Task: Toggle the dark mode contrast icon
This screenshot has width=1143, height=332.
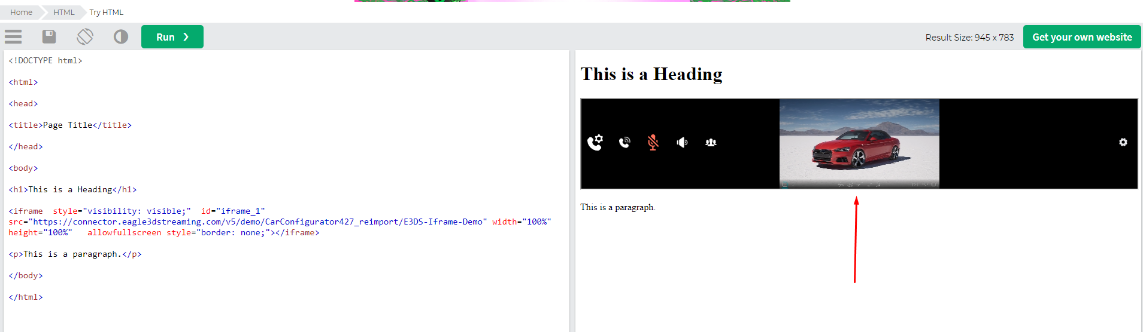Action: tap(121, 37)
